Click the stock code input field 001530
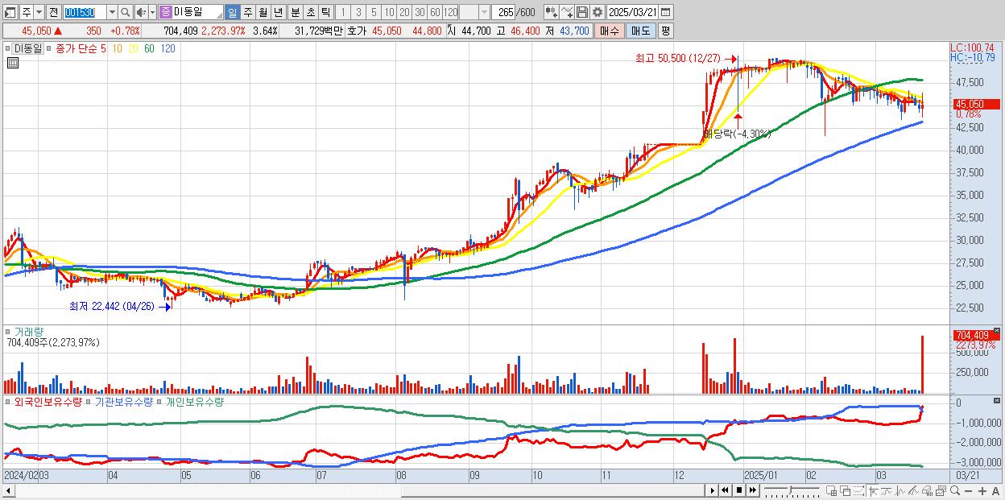The width and height of the screenshot is (1005, 500). point(85,12)
